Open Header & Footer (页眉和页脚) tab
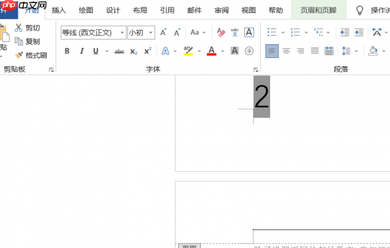This screenshot has height=248, width=390. [x=319, y=10]
